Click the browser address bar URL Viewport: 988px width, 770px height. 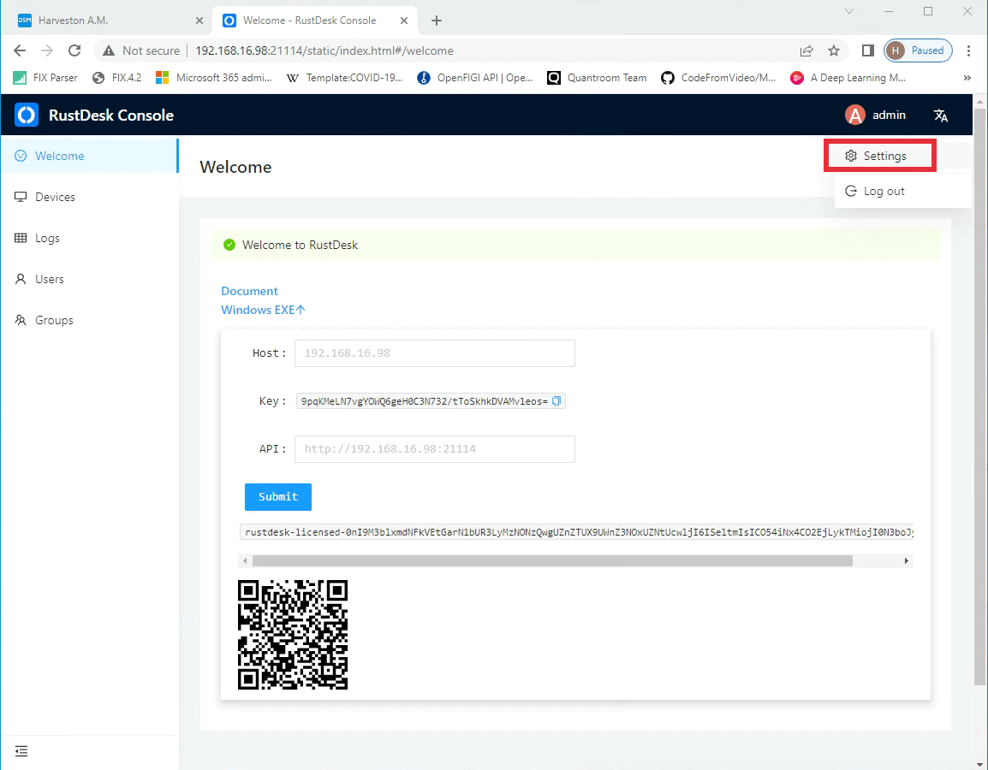click(x=324, y=50)
